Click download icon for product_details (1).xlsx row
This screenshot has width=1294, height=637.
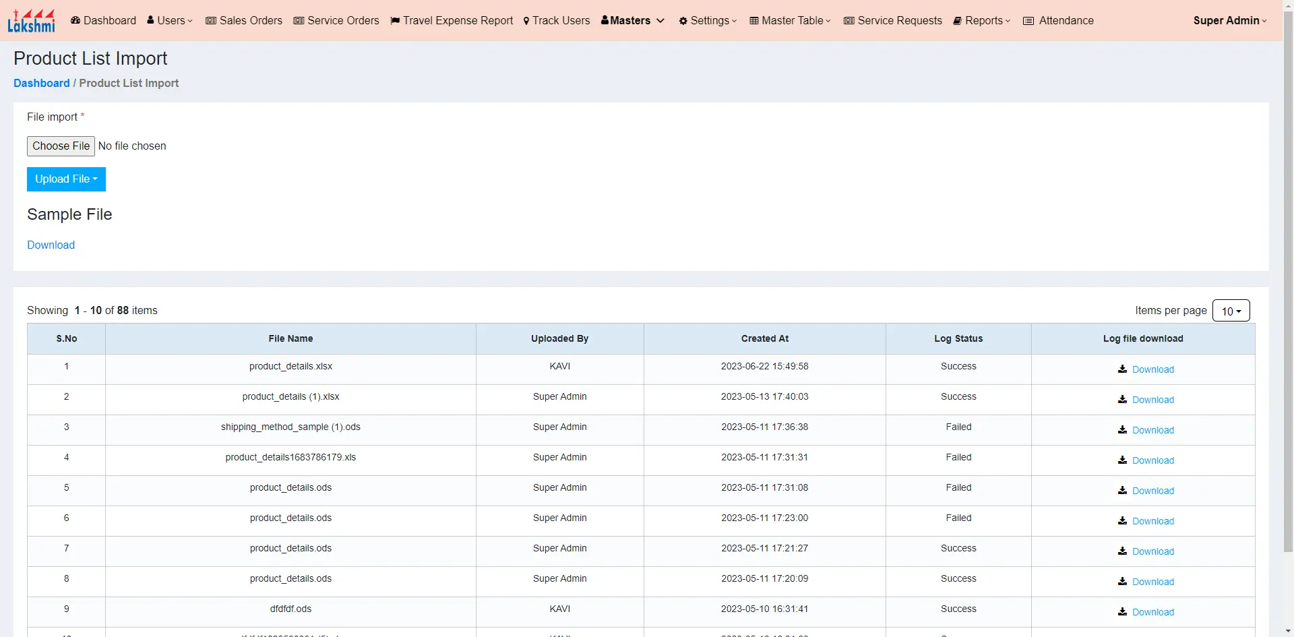1122,400
